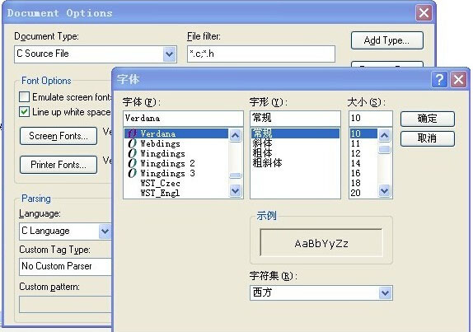
Task: Close the 字体 font dialog
Action: (x=458, y=80)
